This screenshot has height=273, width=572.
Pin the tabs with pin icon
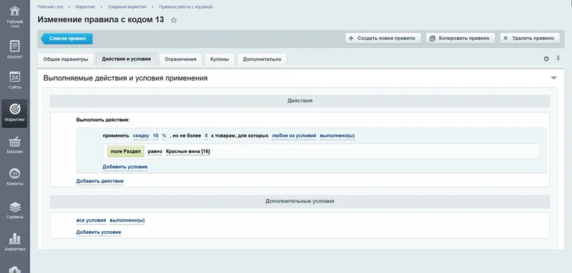(558, 58)
